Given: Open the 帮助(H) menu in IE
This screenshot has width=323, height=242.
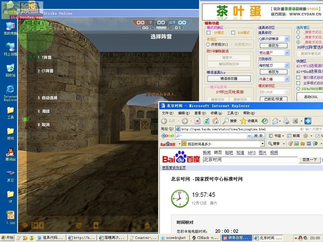Looking at the screenshot, I should click(x=249, y=113).
